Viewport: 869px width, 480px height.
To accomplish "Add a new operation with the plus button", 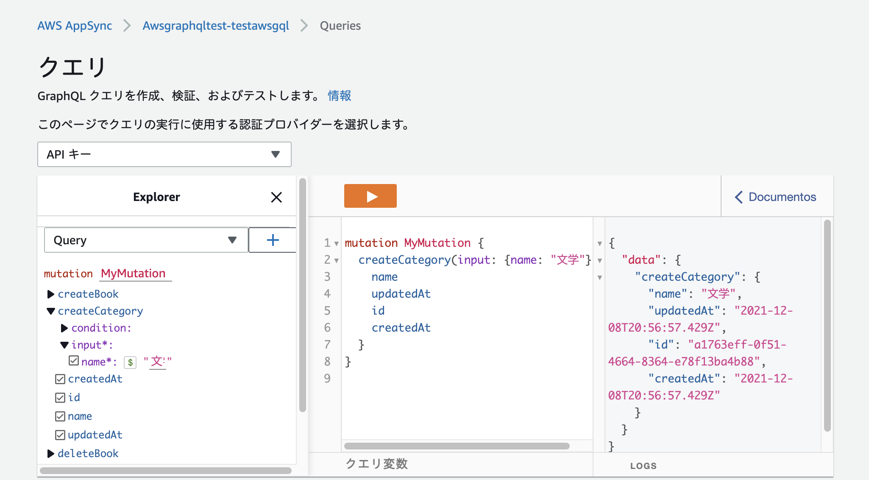I will [x=273, y=240].
